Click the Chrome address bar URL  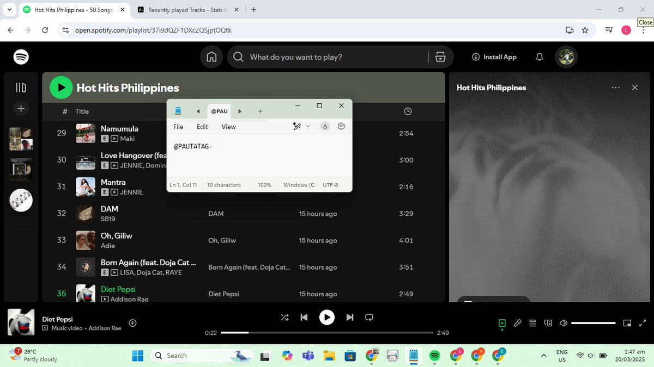(x=153, y=30)
